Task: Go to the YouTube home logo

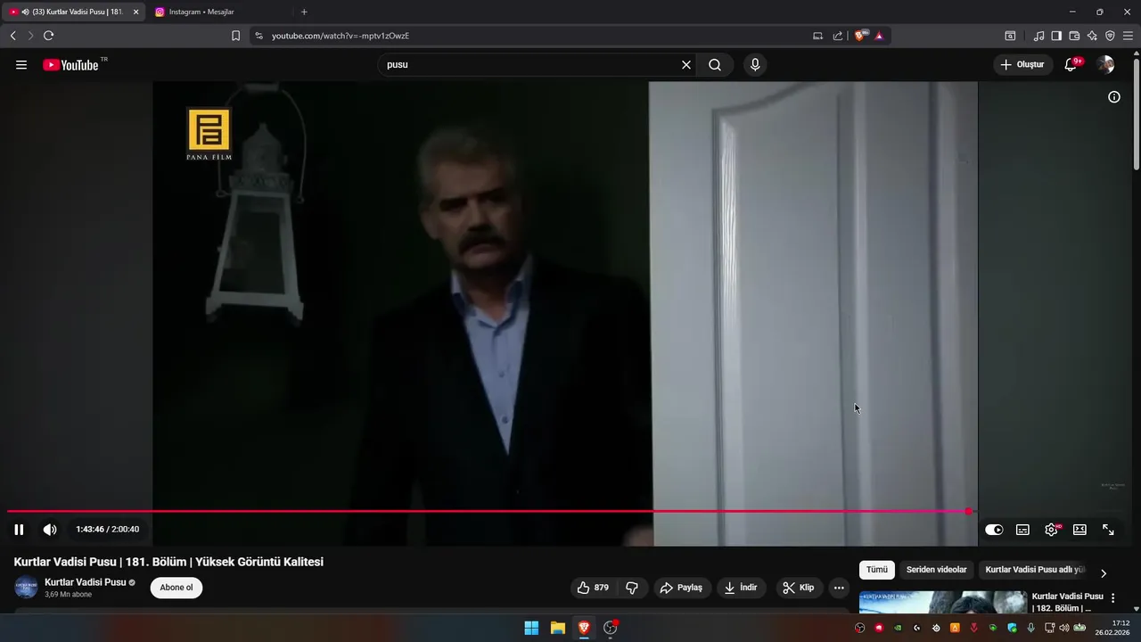Action: pos(70,65)
